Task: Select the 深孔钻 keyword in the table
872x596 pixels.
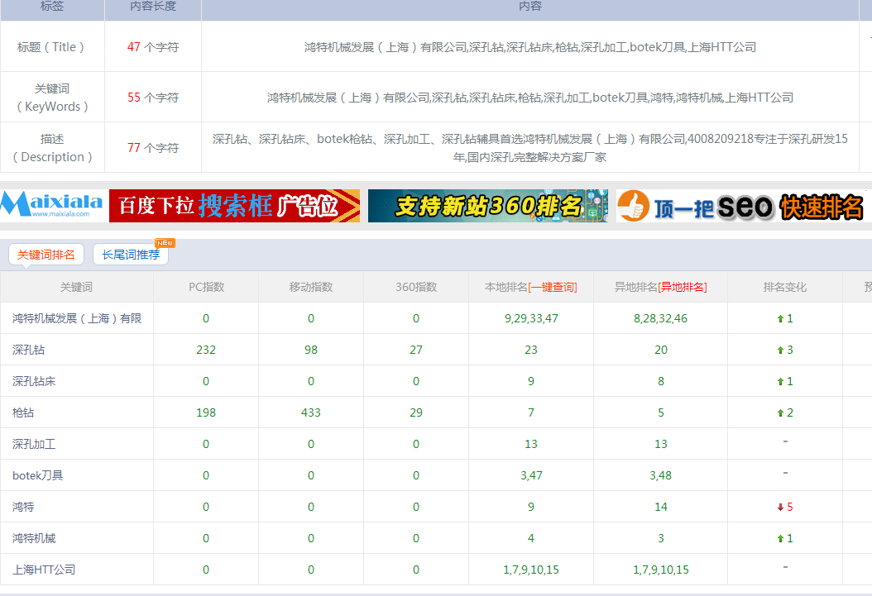Action: point(29,350)
